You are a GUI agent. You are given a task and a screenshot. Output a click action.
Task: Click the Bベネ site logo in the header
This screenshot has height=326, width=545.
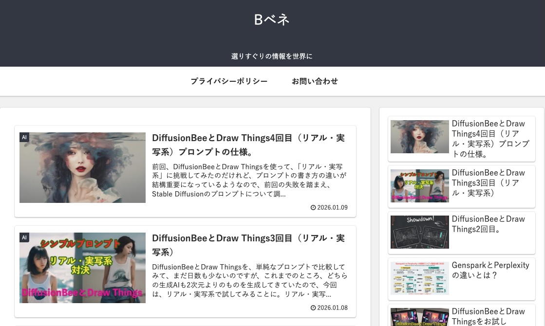pyautogui.click(x=271, y=19)
